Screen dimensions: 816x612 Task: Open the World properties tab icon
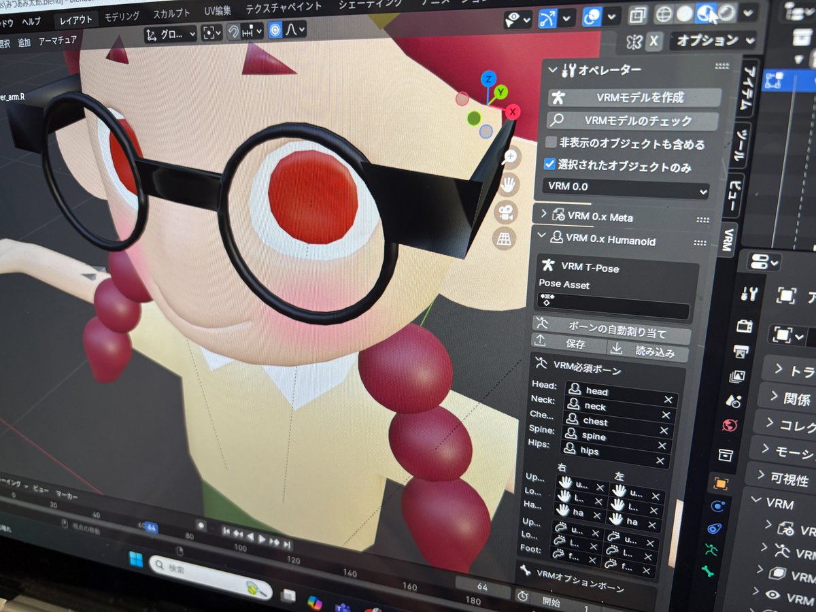pyautogui.click(x=730, y=426)
